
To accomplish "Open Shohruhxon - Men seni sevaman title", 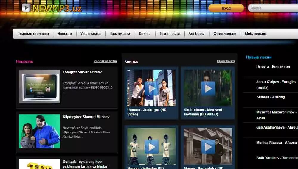I will (203, 112).
